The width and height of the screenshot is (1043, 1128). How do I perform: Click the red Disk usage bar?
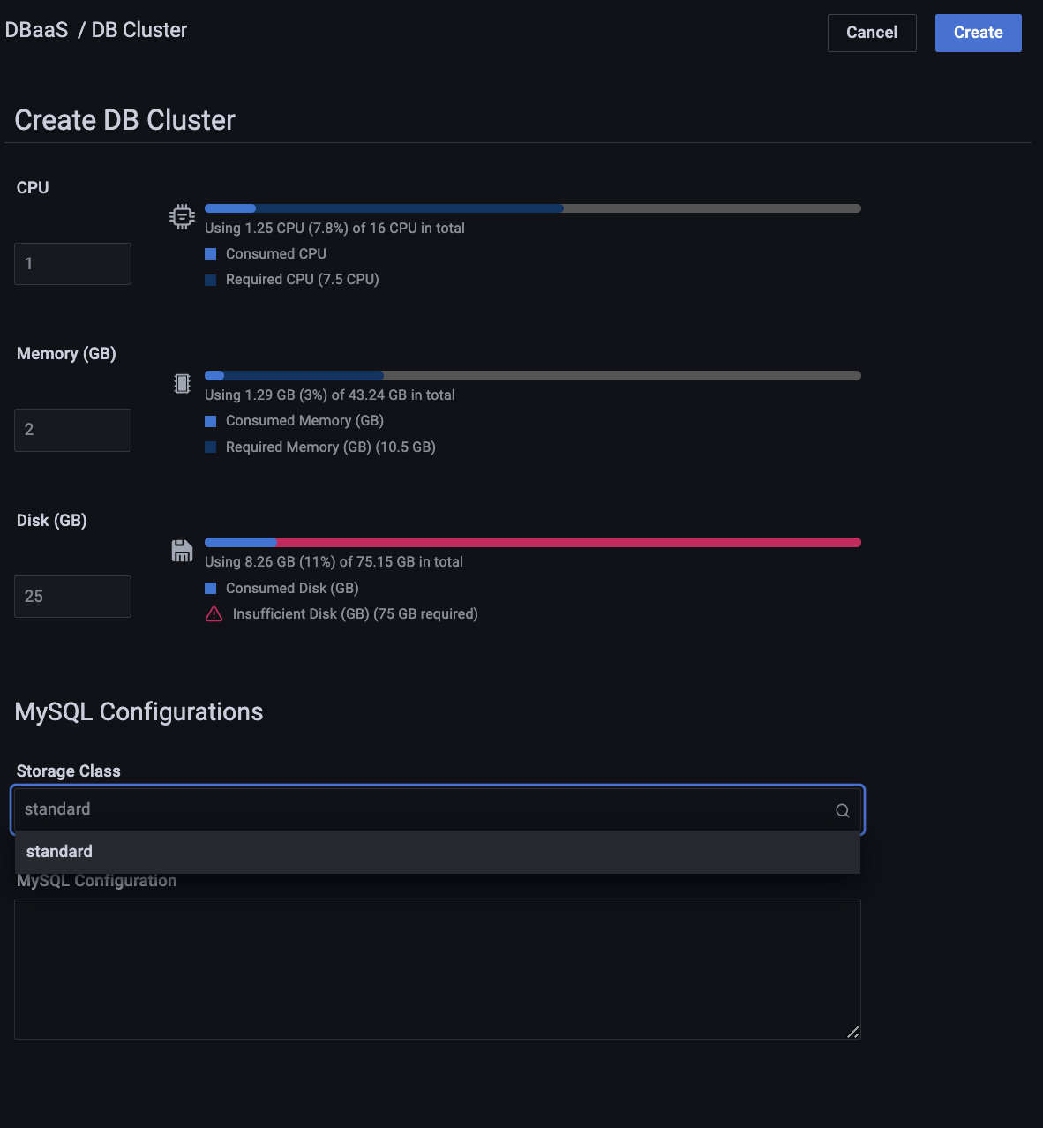568,542
